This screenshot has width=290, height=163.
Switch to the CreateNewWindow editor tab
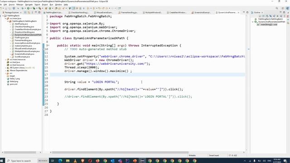pos(178,13)
